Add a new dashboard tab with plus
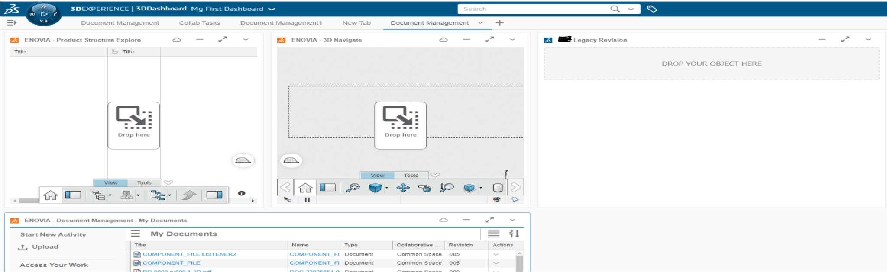Viewport: 887px width, 272px height. [499, 23]
